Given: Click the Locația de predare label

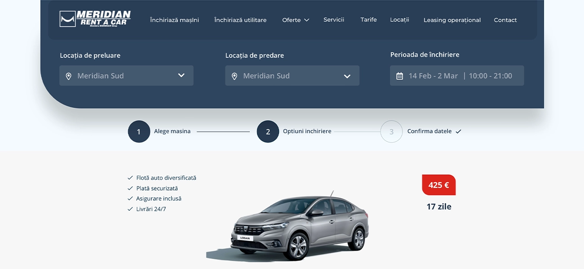Looking at the screenshot, I should [x=255, y=56].
